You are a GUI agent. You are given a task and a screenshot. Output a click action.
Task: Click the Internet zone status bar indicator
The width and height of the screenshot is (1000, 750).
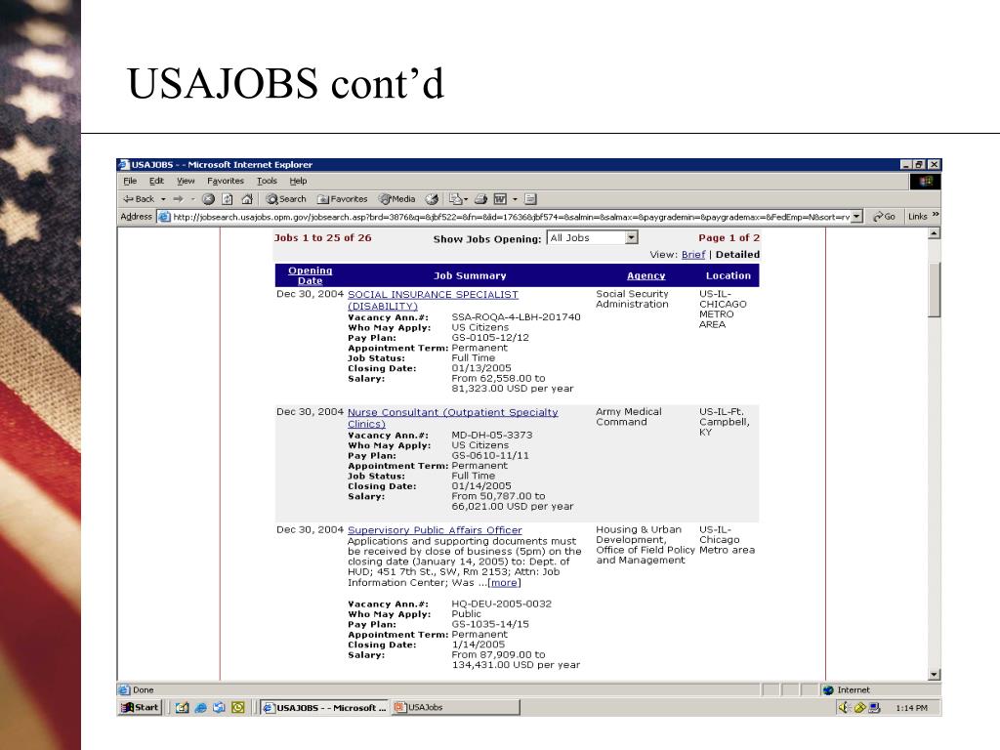(847, 690)
